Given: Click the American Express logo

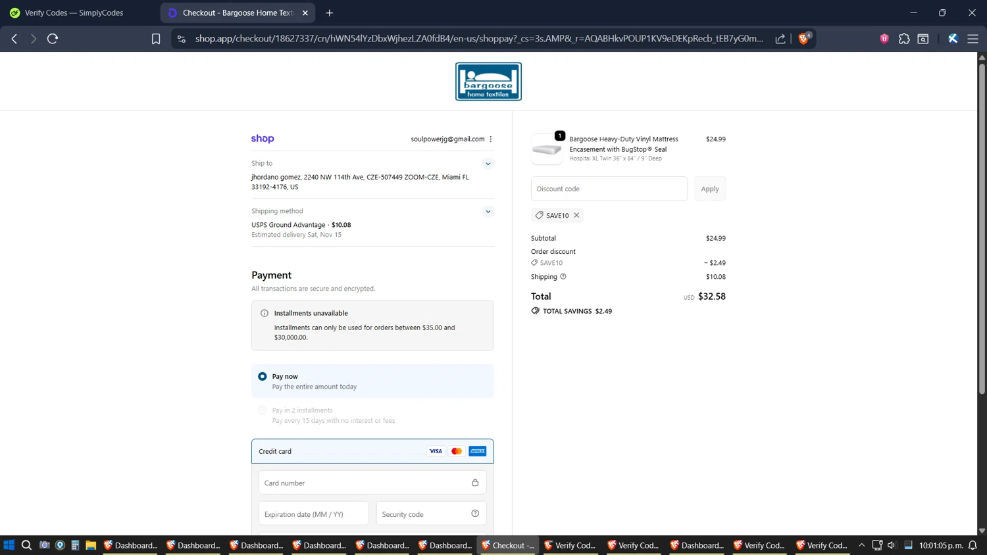Looking at the screenshot, I should tap(478, 451).
